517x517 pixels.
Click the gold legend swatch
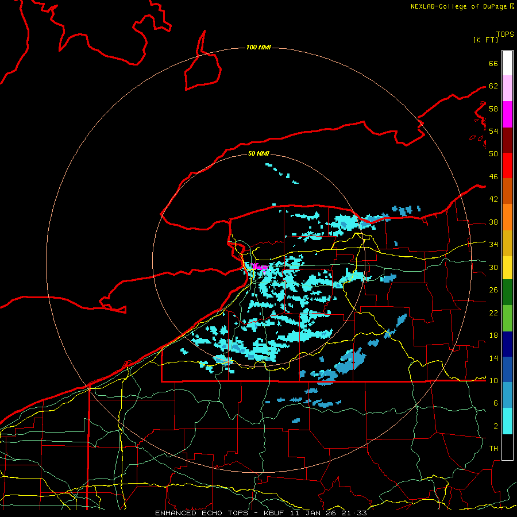click(507, 243)
